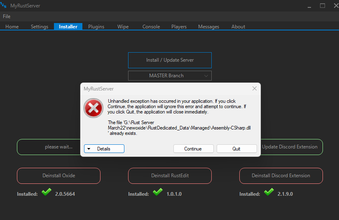Open the MASTER Branch dropdown
This screenshot has width=339, height=220.
point(170,76)
